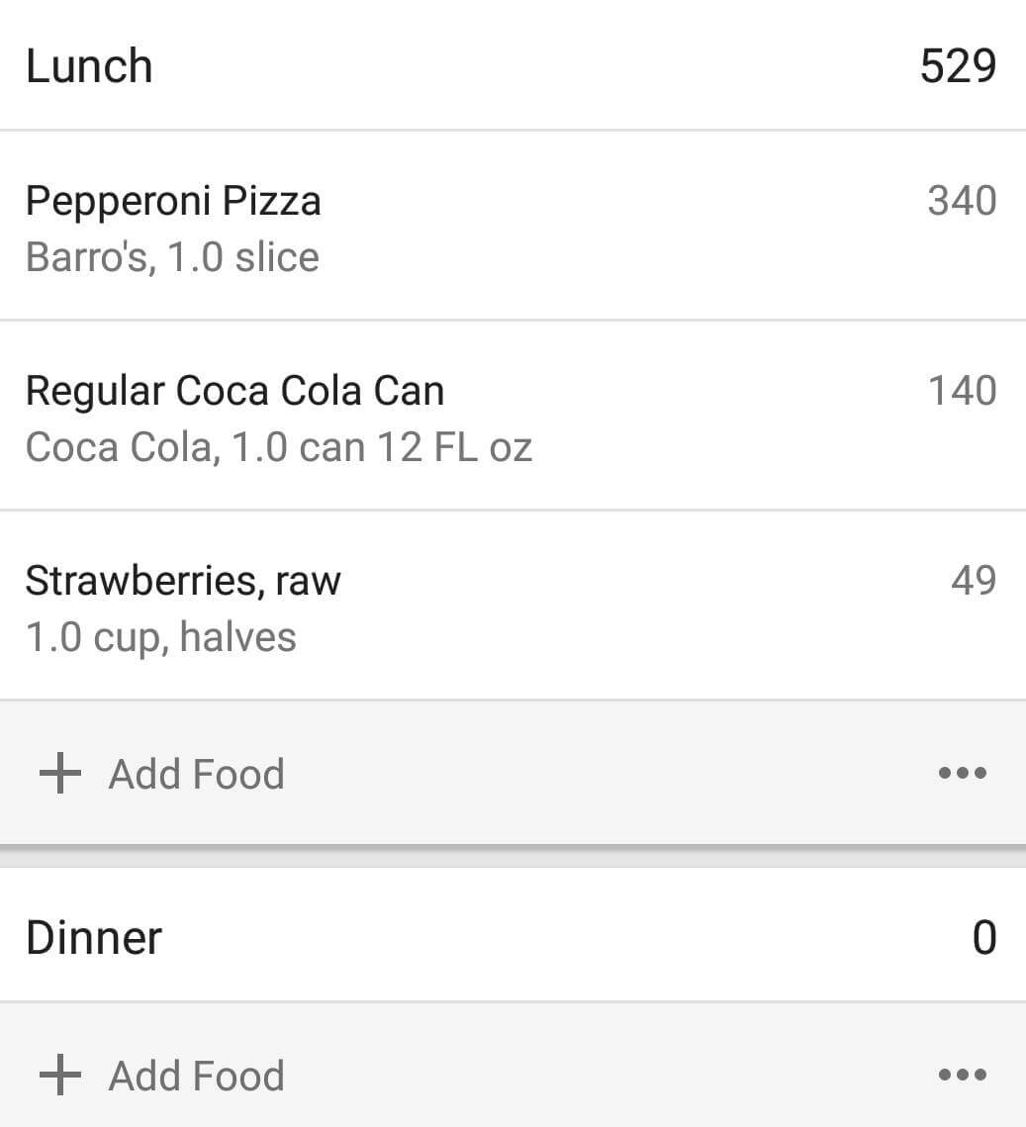Open the Strawberries, raw entry
Viewport: 1026px width, 1127px height.
click(513, 606)
